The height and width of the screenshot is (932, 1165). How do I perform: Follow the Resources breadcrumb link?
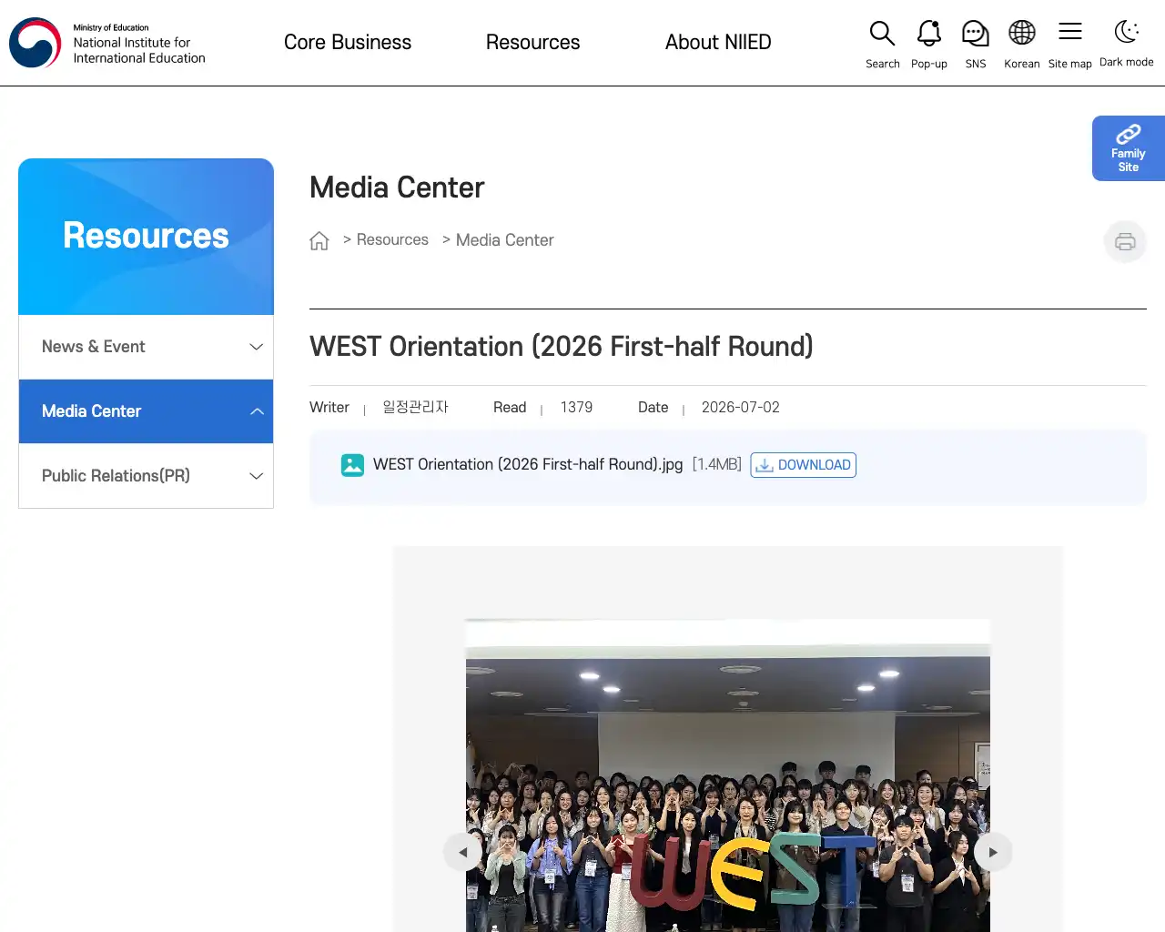[x=392, y=239]
